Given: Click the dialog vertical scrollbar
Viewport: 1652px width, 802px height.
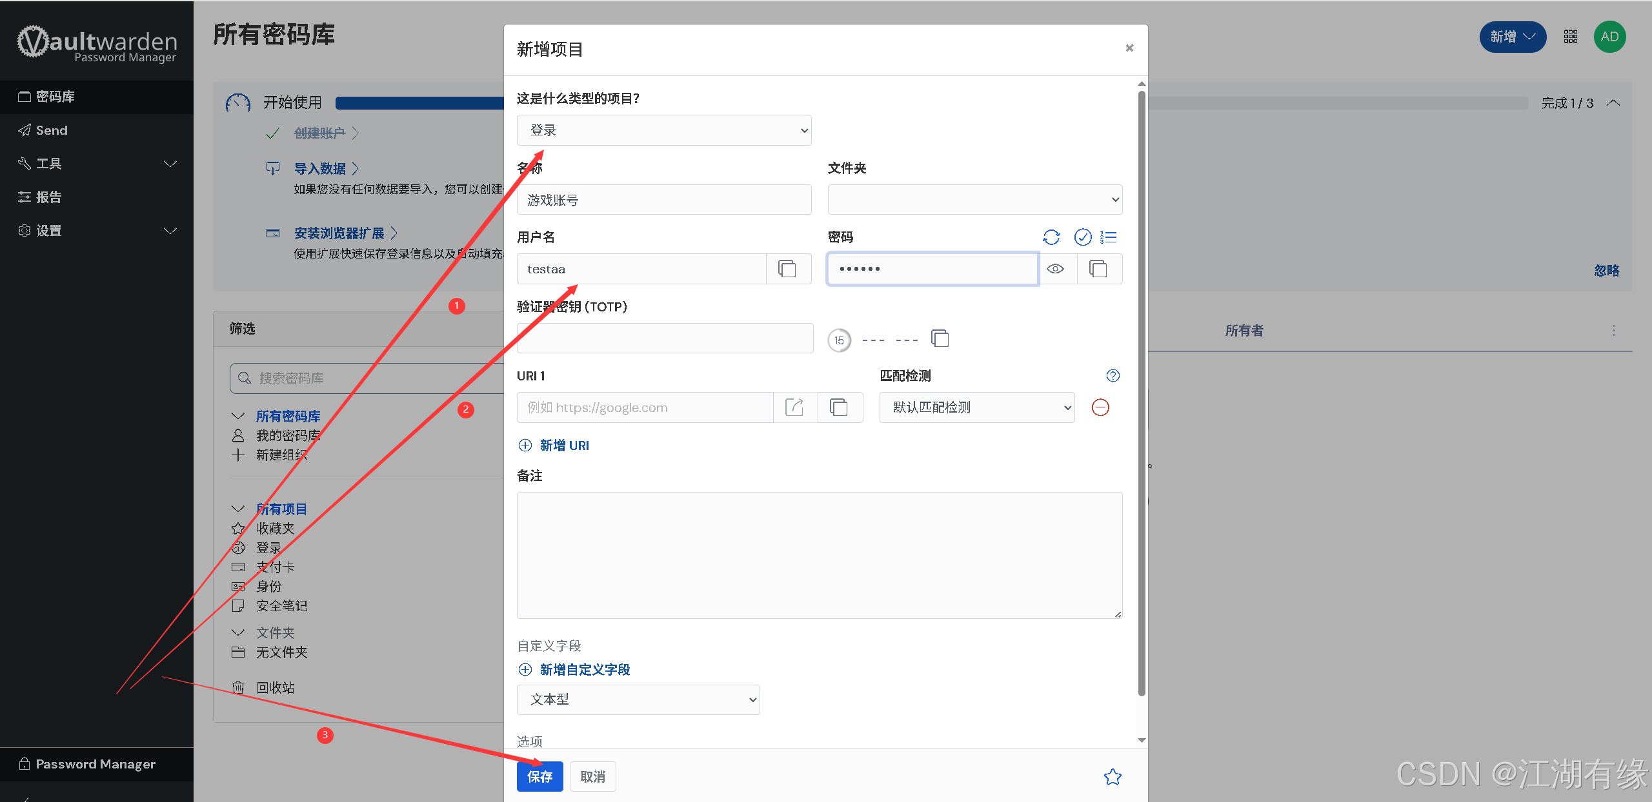Looking at the screenshot, I should point(1142,393).
